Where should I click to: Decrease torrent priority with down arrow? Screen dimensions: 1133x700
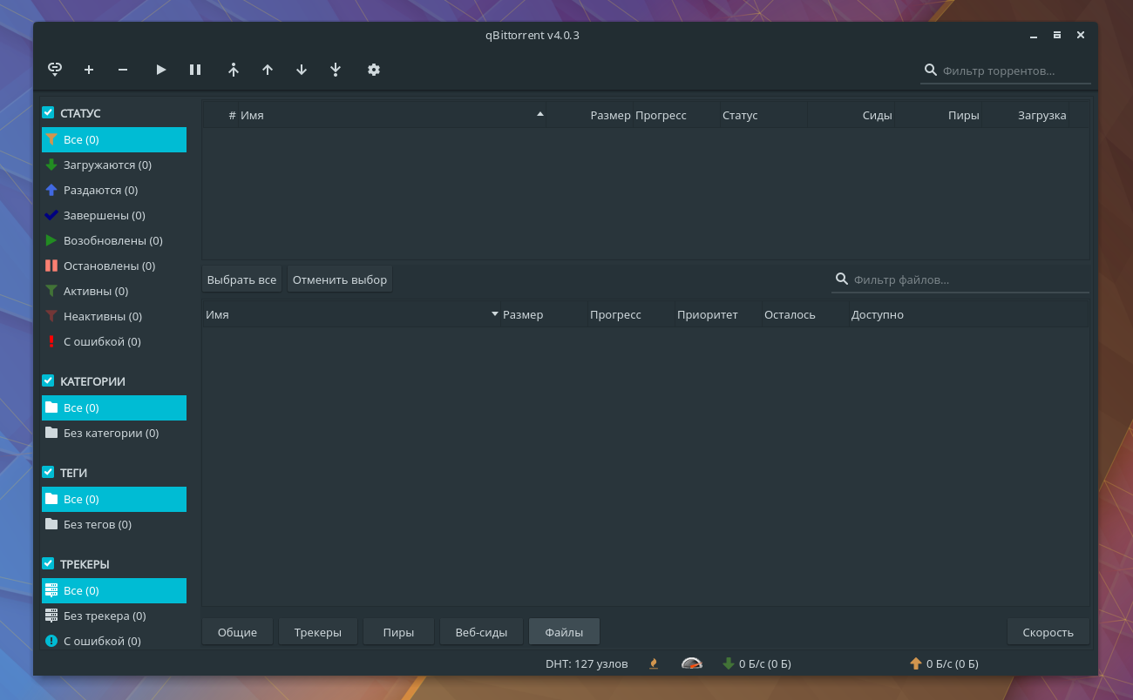[302, 70]
